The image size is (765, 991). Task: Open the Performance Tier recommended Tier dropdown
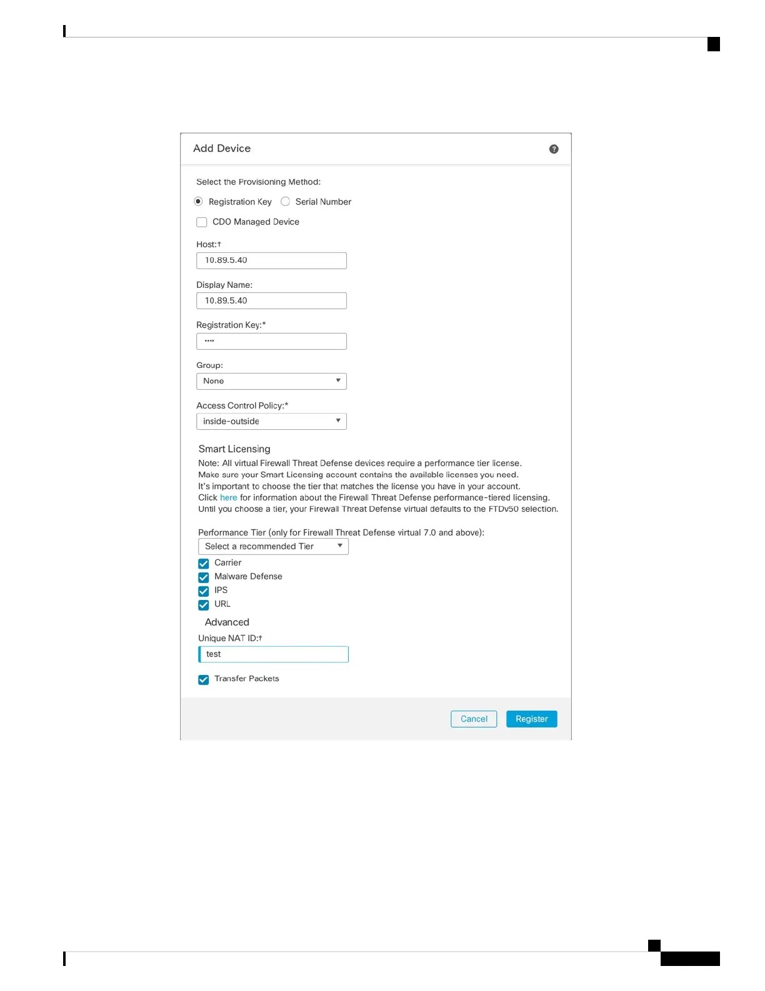(x=273, y=547)
